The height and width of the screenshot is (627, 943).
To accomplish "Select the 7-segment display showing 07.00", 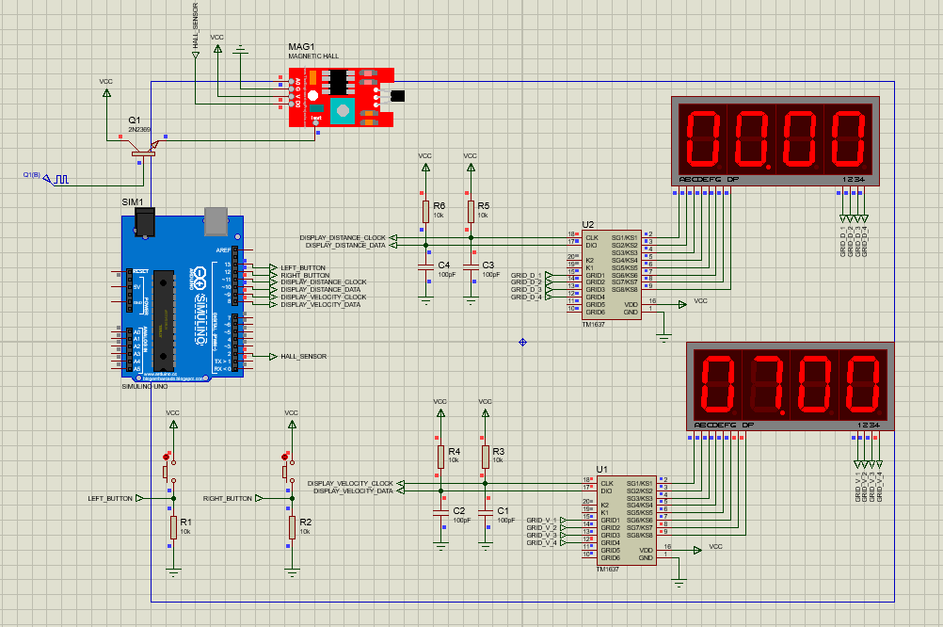I will (791, 386).
